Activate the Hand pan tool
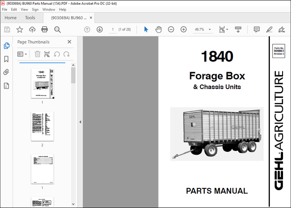The width and height of the screenshot is (291, 208). click(x=158, y=30)
